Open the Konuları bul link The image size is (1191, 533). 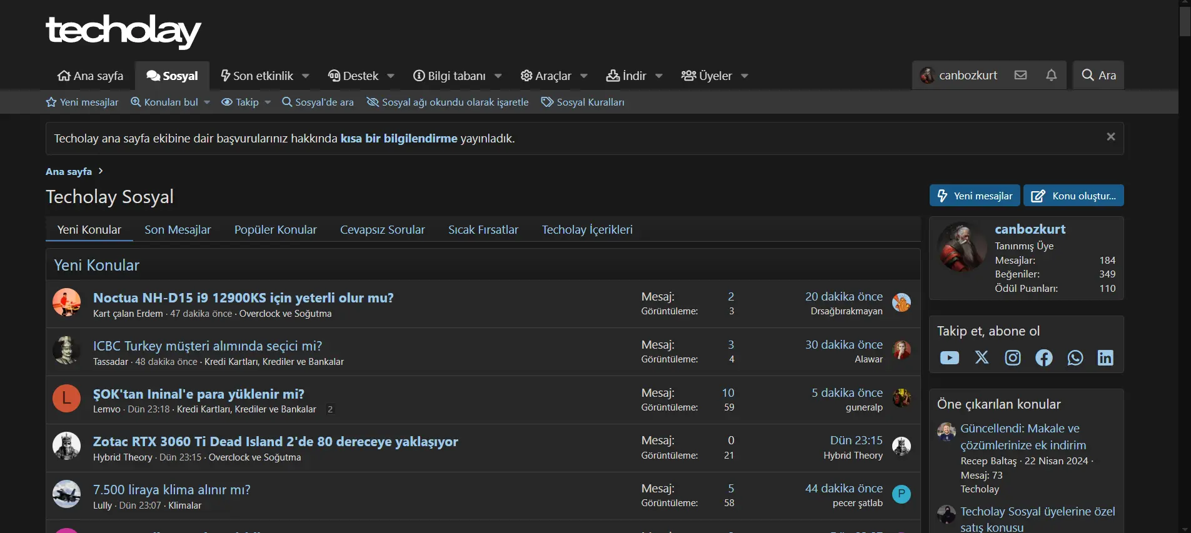pos(164,102)
